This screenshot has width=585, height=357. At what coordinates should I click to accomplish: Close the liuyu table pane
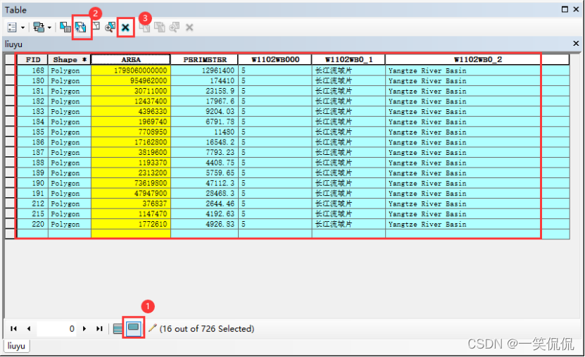click(x=576, y=44)
